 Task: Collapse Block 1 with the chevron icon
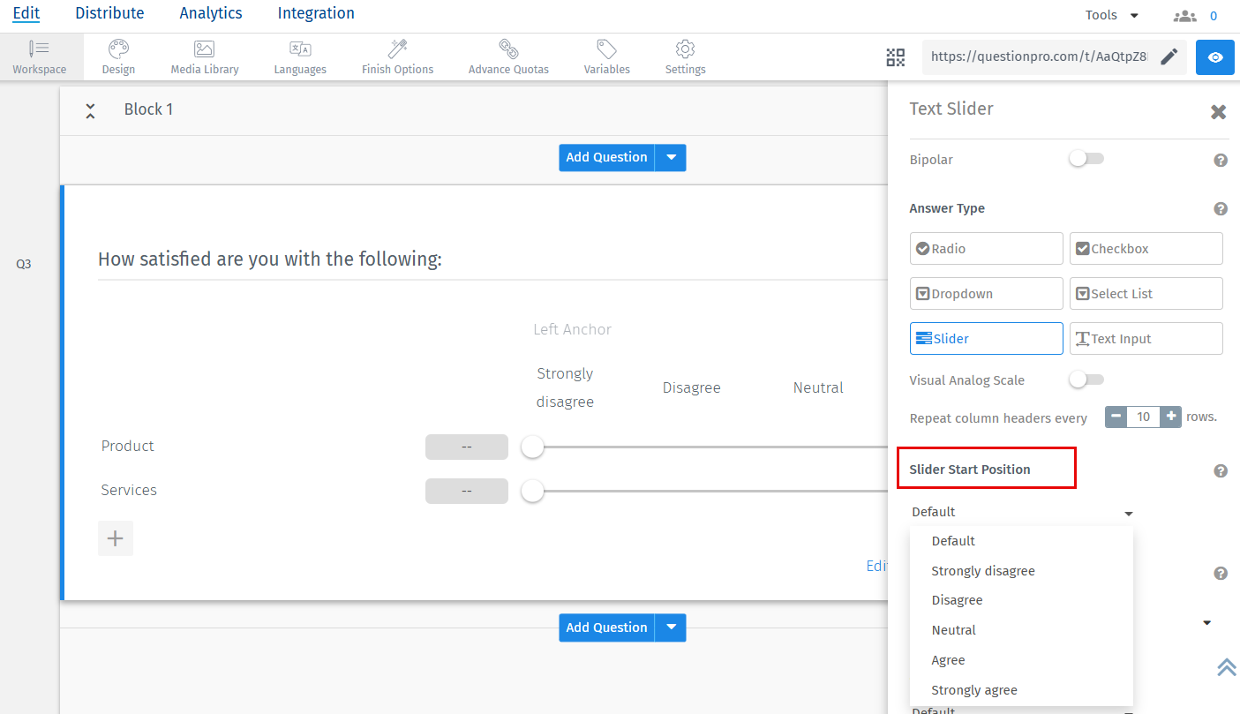coord(90,110)
